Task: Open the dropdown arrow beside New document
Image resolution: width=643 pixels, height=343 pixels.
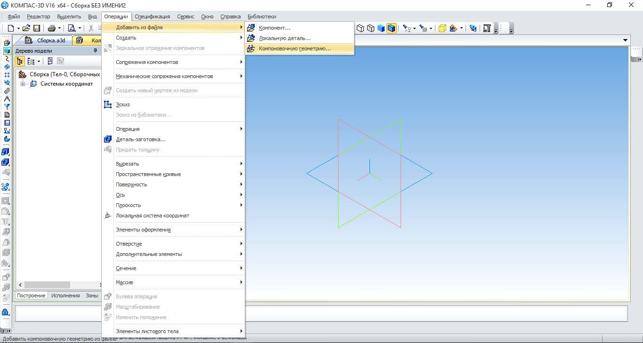Action: pos(18,28)
